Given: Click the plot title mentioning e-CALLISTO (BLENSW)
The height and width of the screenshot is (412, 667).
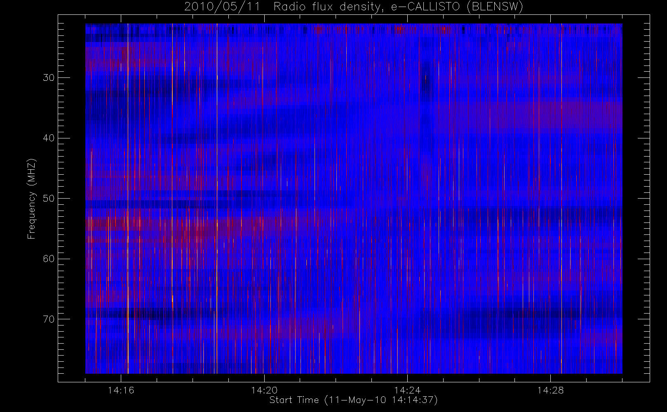Looking at the screenshot, I should [x=354, y=7].
